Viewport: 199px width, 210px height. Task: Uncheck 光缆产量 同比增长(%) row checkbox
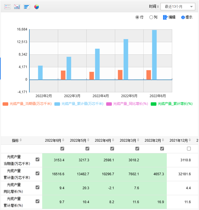pos(37,187)
